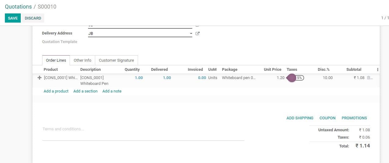Viewport: 389px width, 163px height.
Task: Click the Add Shipping button
Action: click(x=300, y=118)
